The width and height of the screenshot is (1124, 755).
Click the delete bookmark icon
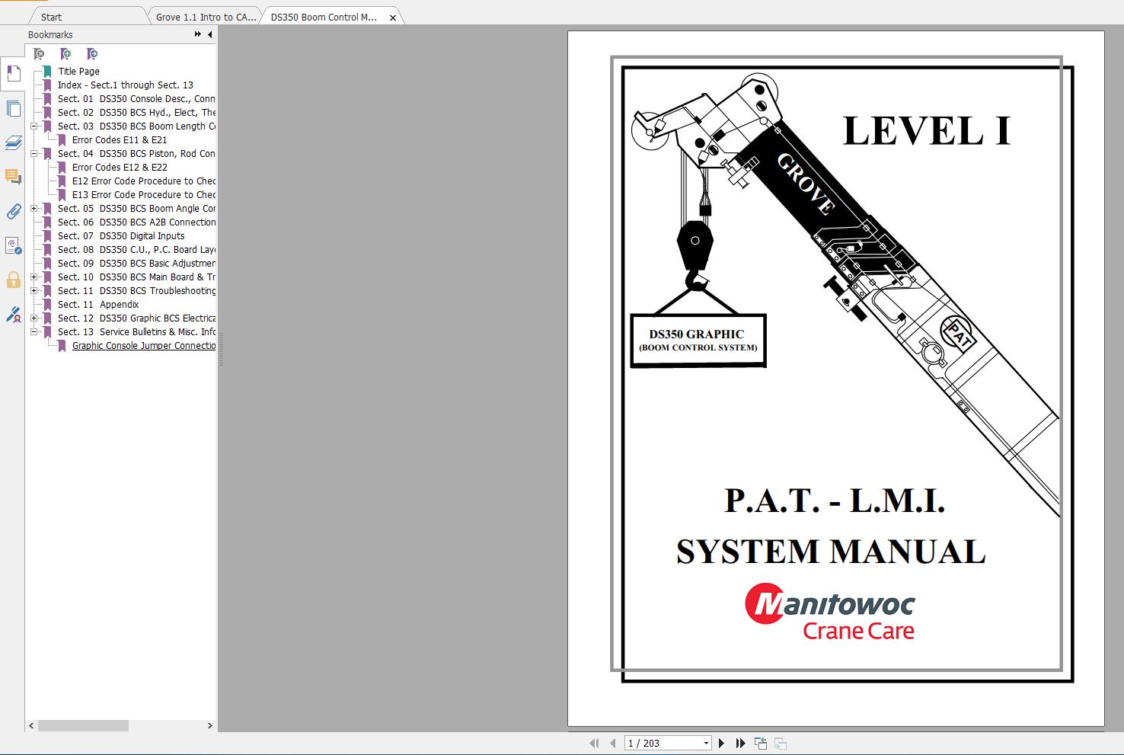point(39,54)
